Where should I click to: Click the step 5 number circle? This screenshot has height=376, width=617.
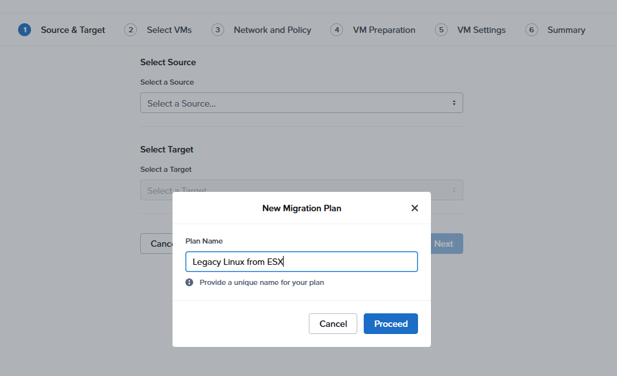click(x=441, y=30)
